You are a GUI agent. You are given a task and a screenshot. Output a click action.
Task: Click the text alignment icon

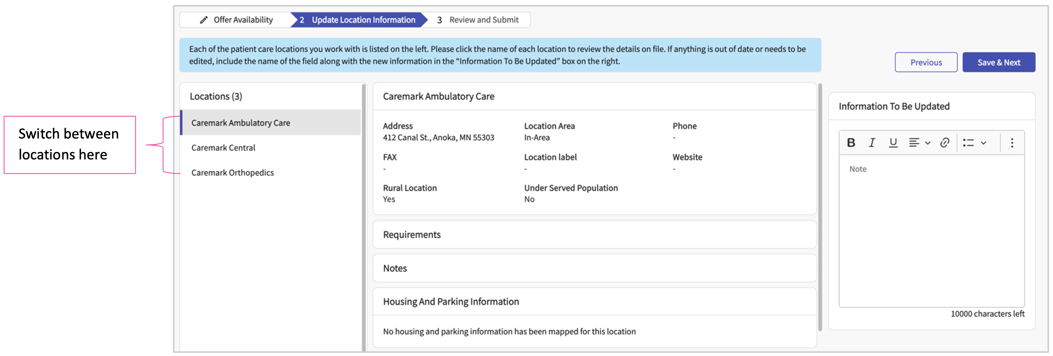[x=914, y=143]
